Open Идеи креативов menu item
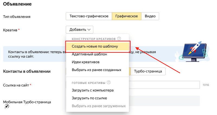 click(85, 62)
